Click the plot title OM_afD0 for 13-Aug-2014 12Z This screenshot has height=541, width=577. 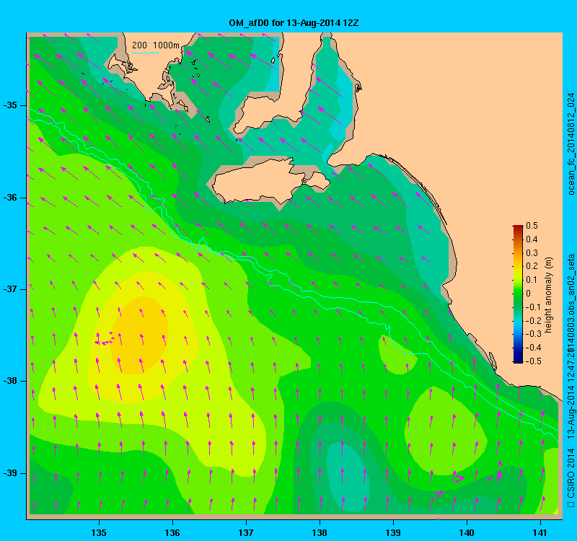(x=294, y=23)
